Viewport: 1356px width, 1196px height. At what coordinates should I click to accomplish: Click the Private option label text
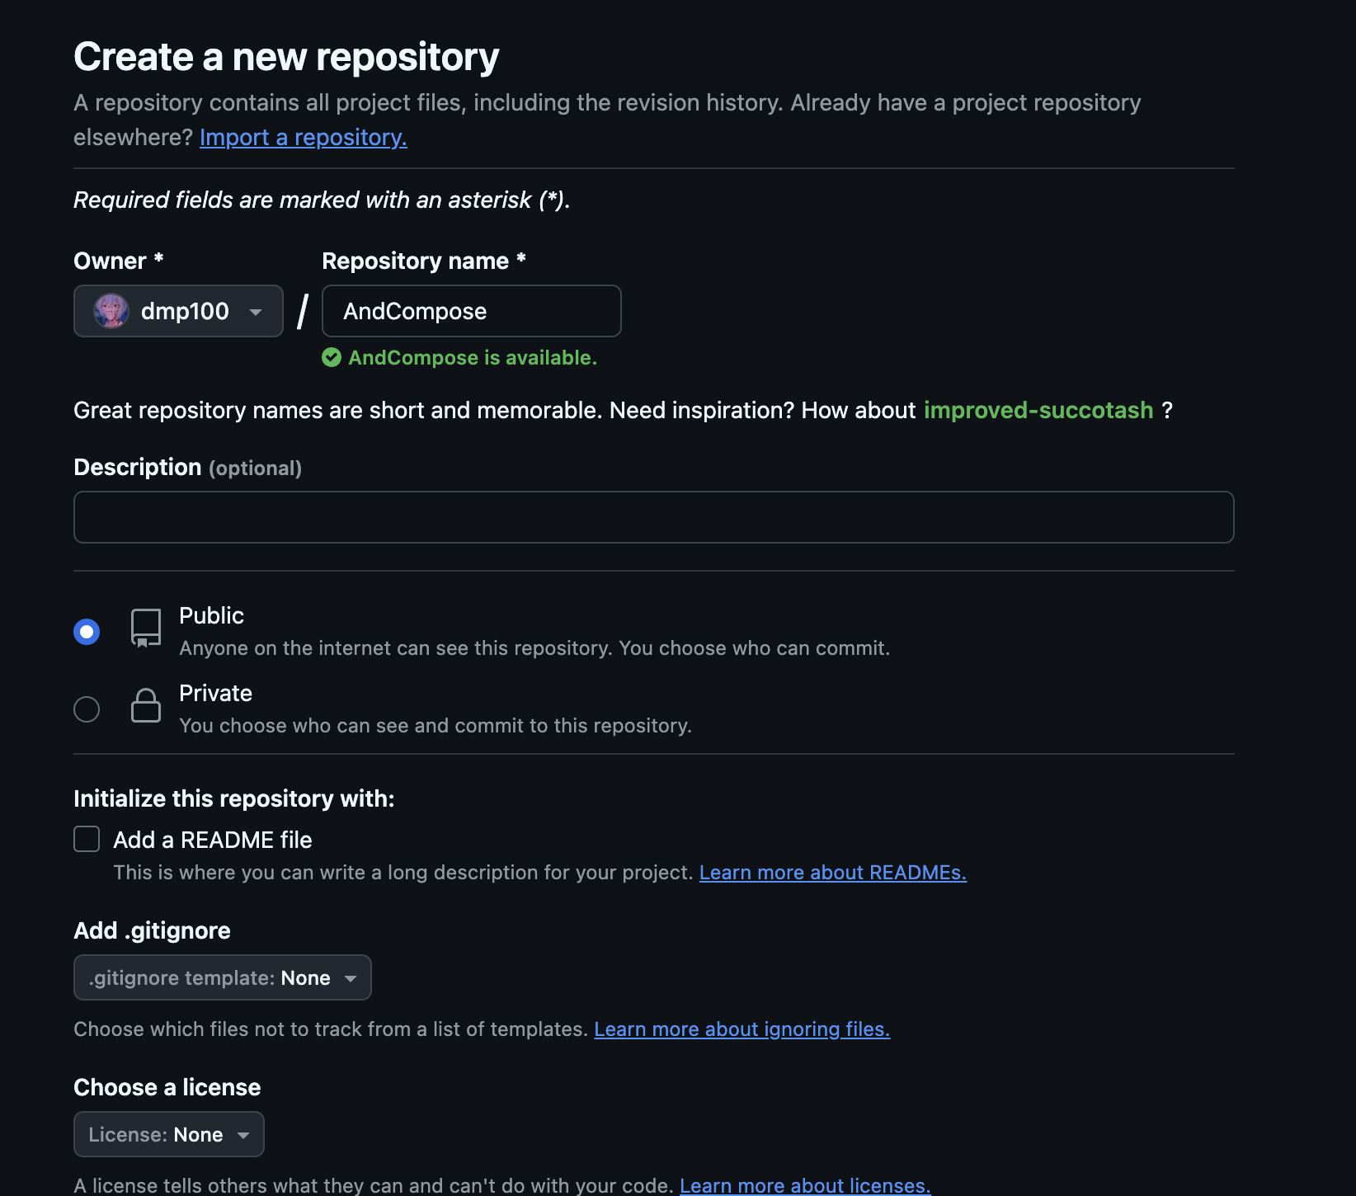click(x=215, y=693)
